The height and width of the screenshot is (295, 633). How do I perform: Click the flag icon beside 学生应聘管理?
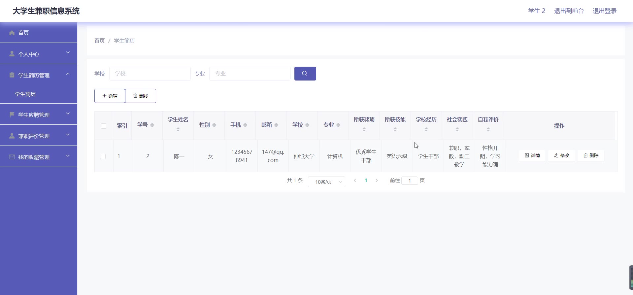coord(12,115)
